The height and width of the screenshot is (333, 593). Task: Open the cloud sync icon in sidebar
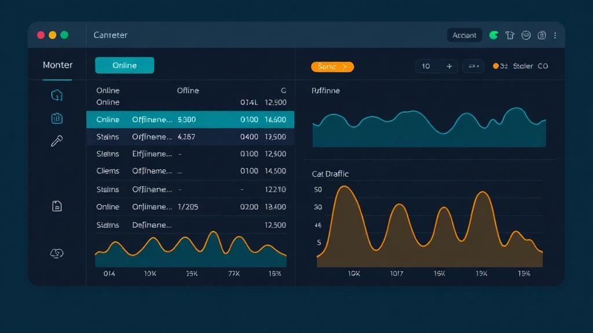point(57,253)
